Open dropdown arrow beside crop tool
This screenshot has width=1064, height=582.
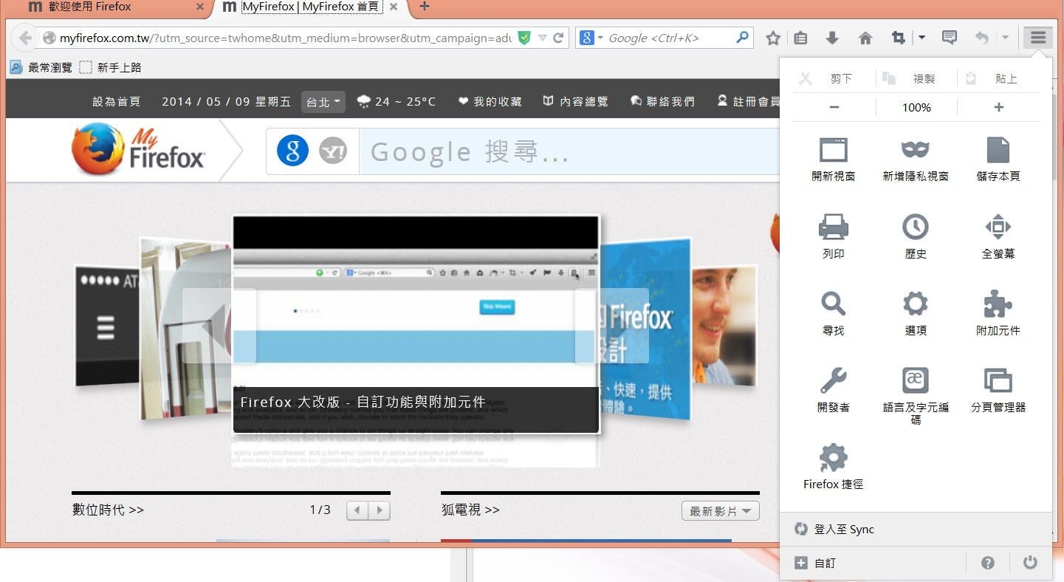click(921, 38)
